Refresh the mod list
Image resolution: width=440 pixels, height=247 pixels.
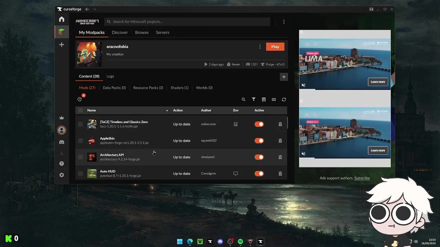click(x=284, y=99)
